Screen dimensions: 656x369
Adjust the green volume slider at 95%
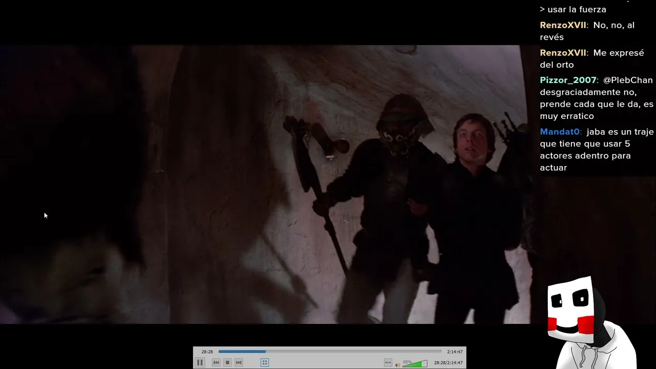click(x=415, y=363)
